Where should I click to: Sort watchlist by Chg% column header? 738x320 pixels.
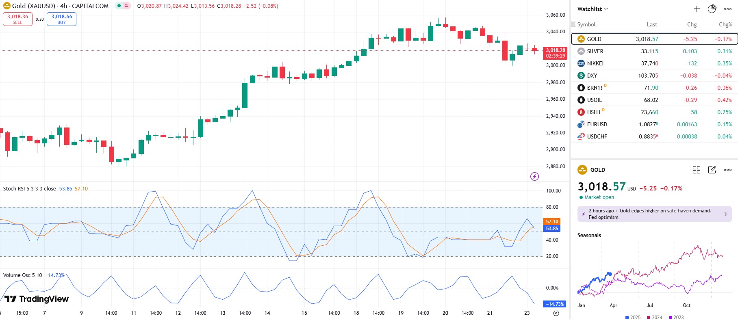point(725,24)
